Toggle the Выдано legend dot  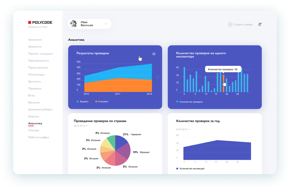pyautogui.click(x=78, y=102)
